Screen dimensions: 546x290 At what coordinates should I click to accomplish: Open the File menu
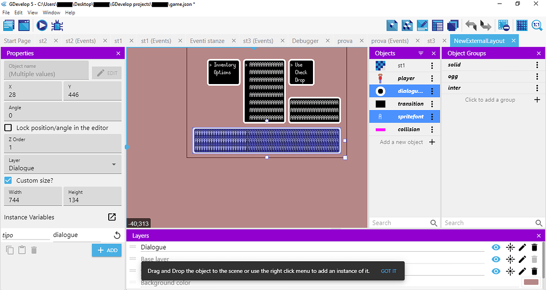point(6,12)
